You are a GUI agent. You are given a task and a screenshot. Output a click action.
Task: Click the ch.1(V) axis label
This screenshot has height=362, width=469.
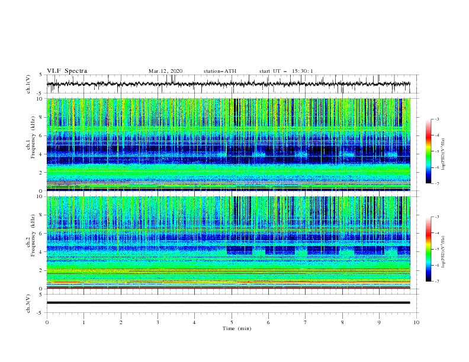[x=28, y=84]
